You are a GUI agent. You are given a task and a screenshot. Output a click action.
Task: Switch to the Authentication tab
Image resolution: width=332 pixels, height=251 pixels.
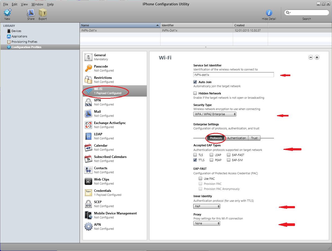coord(236,138)
